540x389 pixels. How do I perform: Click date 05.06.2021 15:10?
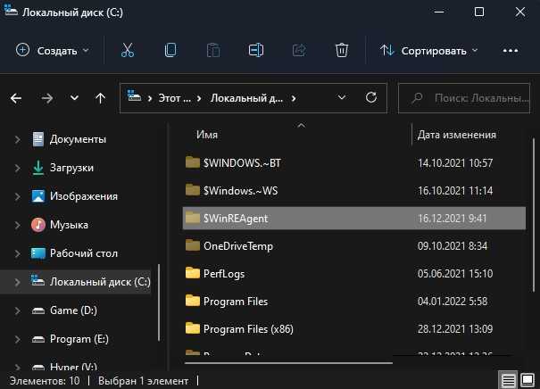(x=455, y=274)
